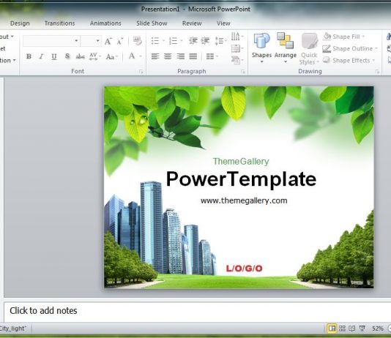The width and height of the screenshot is (391, 338).
Task: Open the Drawing format dialog launcher
Action: pyautogui.click(x=378, y=72)
